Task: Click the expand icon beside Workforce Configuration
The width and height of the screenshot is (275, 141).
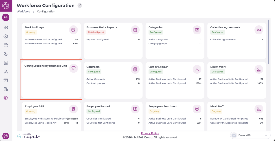Action: point(79,6)
